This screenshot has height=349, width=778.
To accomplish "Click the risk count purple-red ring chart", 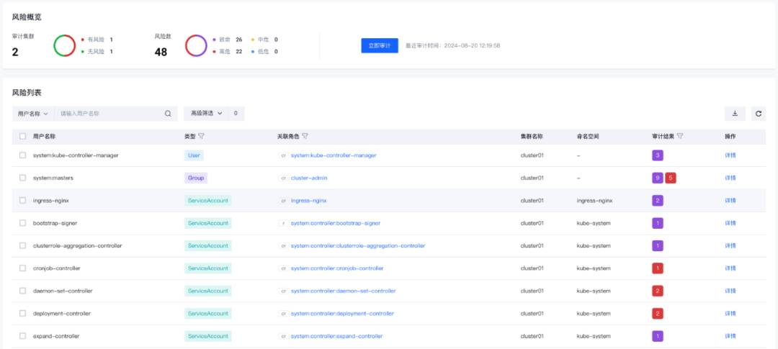I will (x=196, y=45).
